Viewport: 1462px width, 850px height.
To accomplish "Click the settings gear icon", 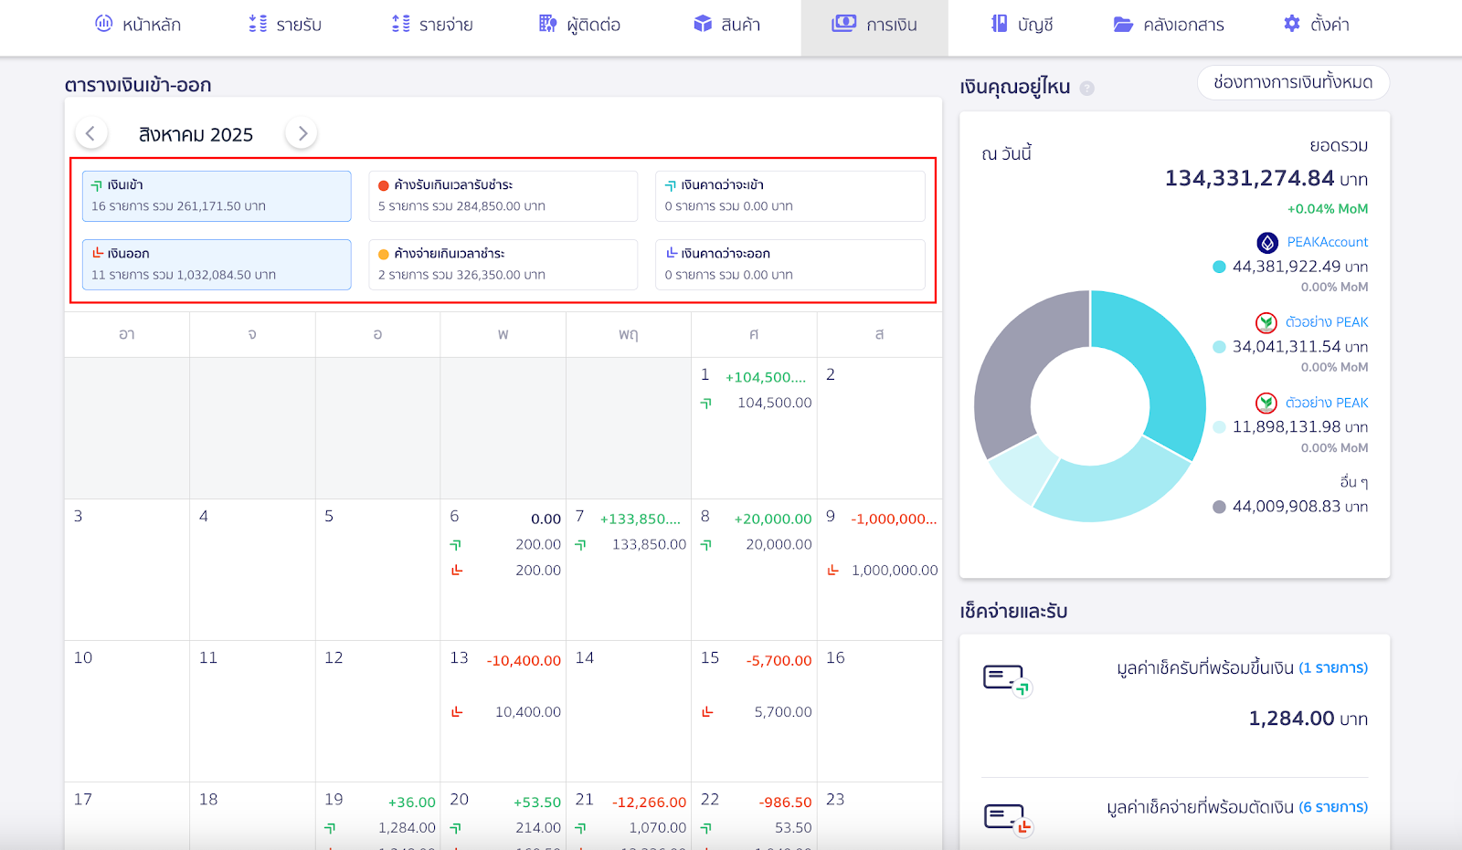I will 1292,24.
